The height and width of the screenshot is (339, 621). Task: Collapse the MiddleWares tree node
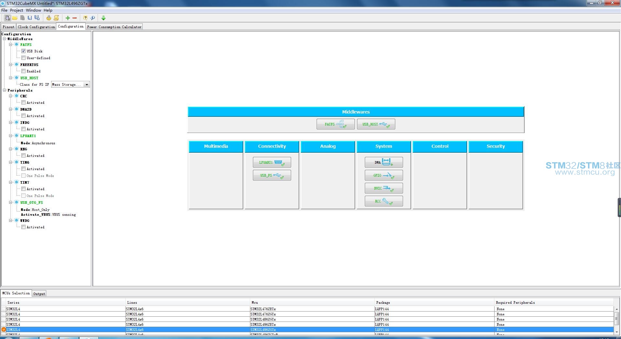pos(5,39)
